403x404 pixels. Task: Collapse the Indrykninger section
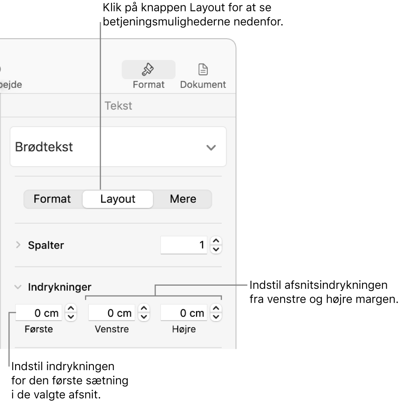pos(18,287)
